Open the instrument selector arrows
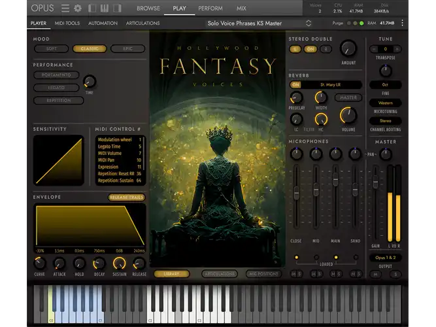 (x=309, y=23)
